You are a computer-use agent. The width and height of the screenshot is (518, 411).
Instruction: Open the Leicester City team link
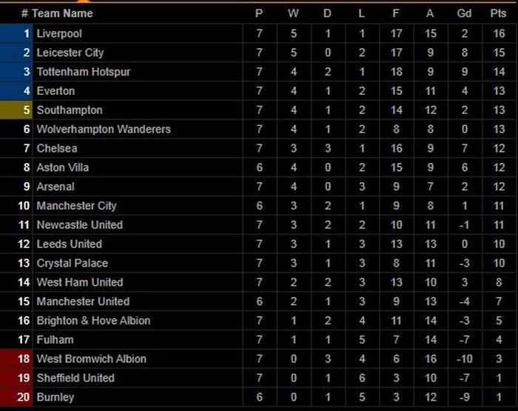(x=70, y=53)
